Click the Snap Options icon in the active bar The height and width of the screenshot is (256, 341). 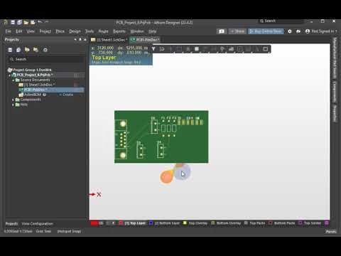click(x=162, y=49)
